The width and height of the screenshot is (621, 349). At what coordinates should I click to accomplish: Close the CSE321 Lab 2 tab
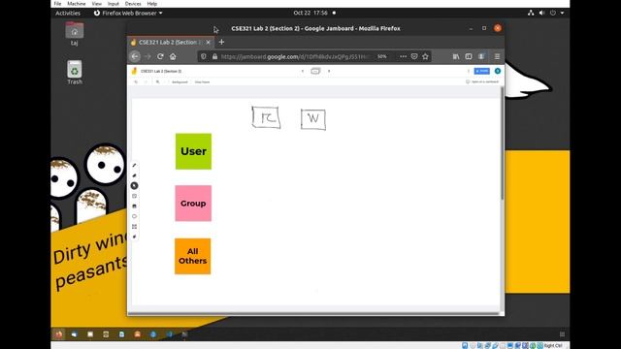tap(209, 42)
